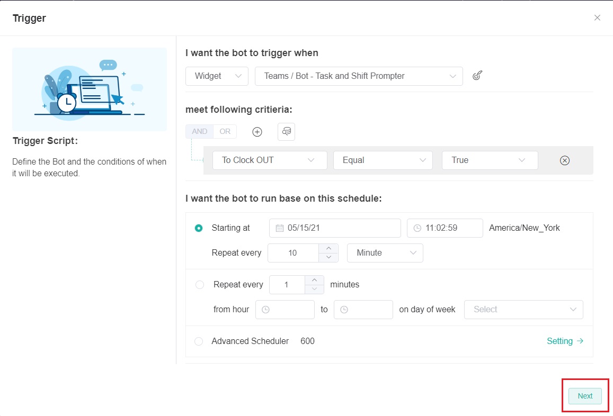613x416 pixels.
Task: Click the add criteria group icon
Action: pos(286,132)
